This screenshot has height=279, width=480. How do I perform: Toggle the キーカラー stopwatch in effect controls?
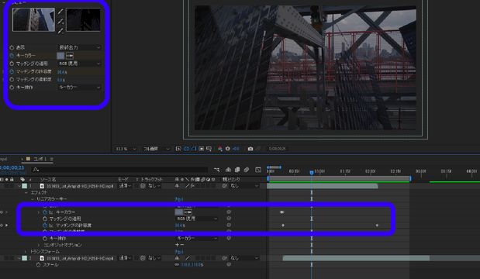click(x=12, y=56)
